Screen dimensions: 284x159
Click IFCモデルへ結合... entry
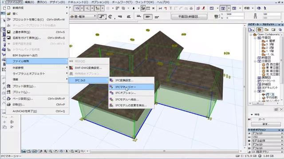point(131,99)
